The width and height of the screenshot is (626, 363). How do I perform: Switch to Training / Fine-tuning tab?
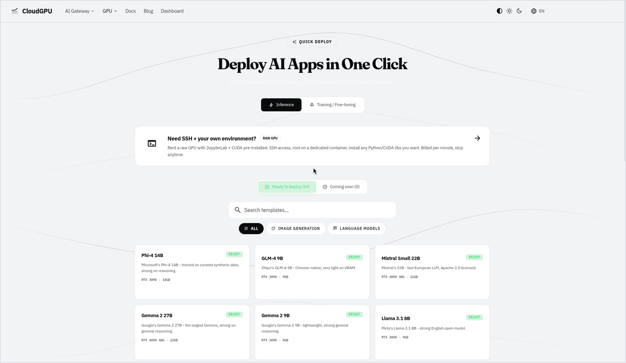pyautogui.click(x=332, y=105)
